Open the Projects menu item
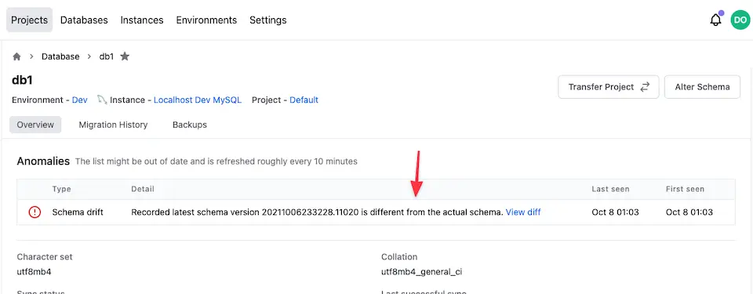753x294 pixels. tap(29, 20)
